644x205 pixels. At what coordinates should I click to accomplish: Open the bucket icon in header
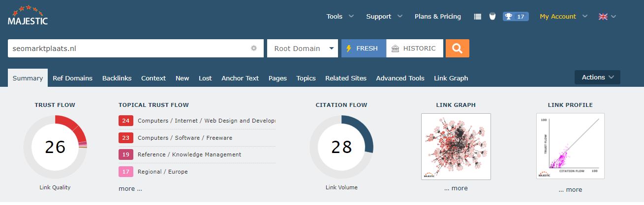(492, 17)
